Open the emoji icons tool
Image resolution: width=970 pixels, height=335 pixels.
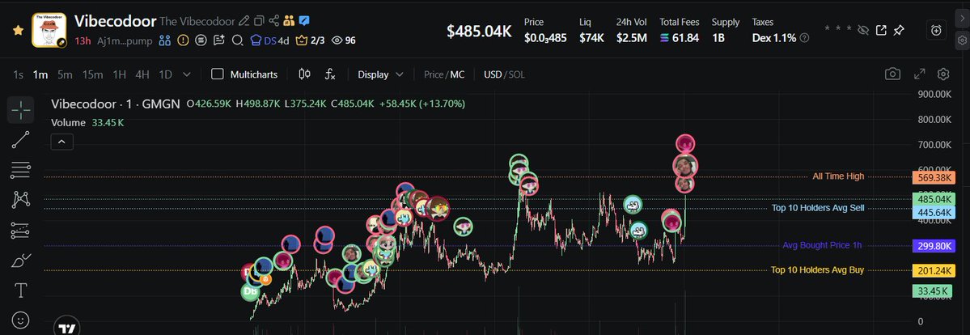[21, 320]
